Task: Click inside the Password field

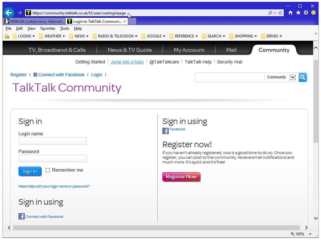Action: click(53, 159)
